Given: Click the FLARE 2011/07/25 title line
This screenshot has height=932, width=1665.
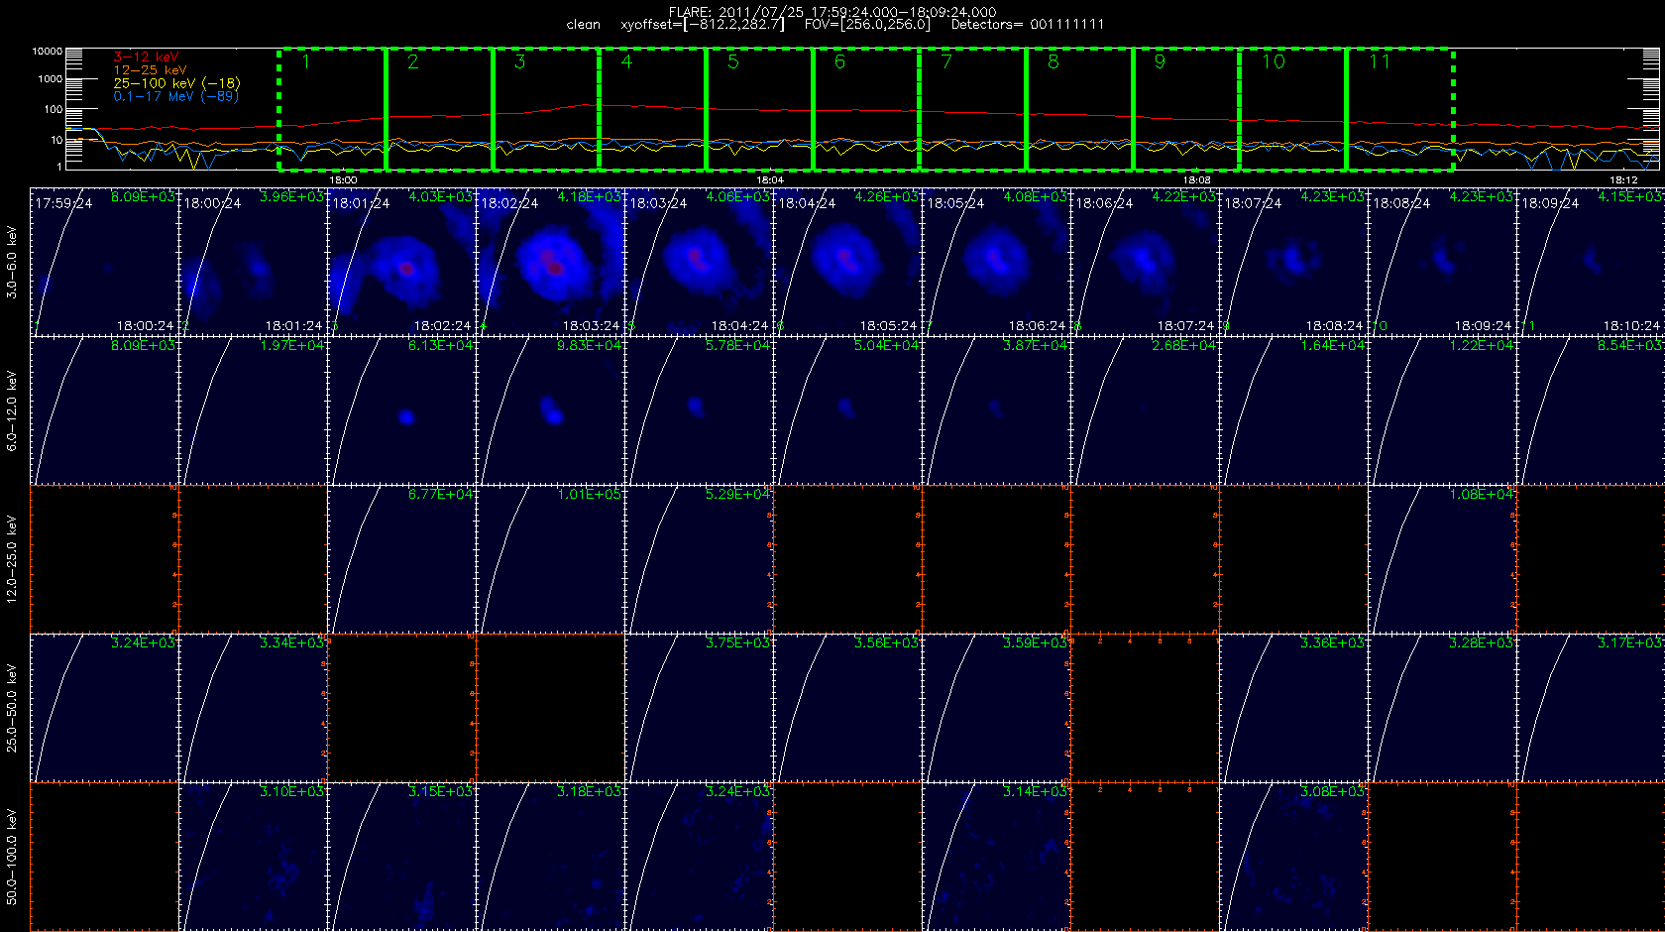Looking at the screenshot, I should [832, 12].
